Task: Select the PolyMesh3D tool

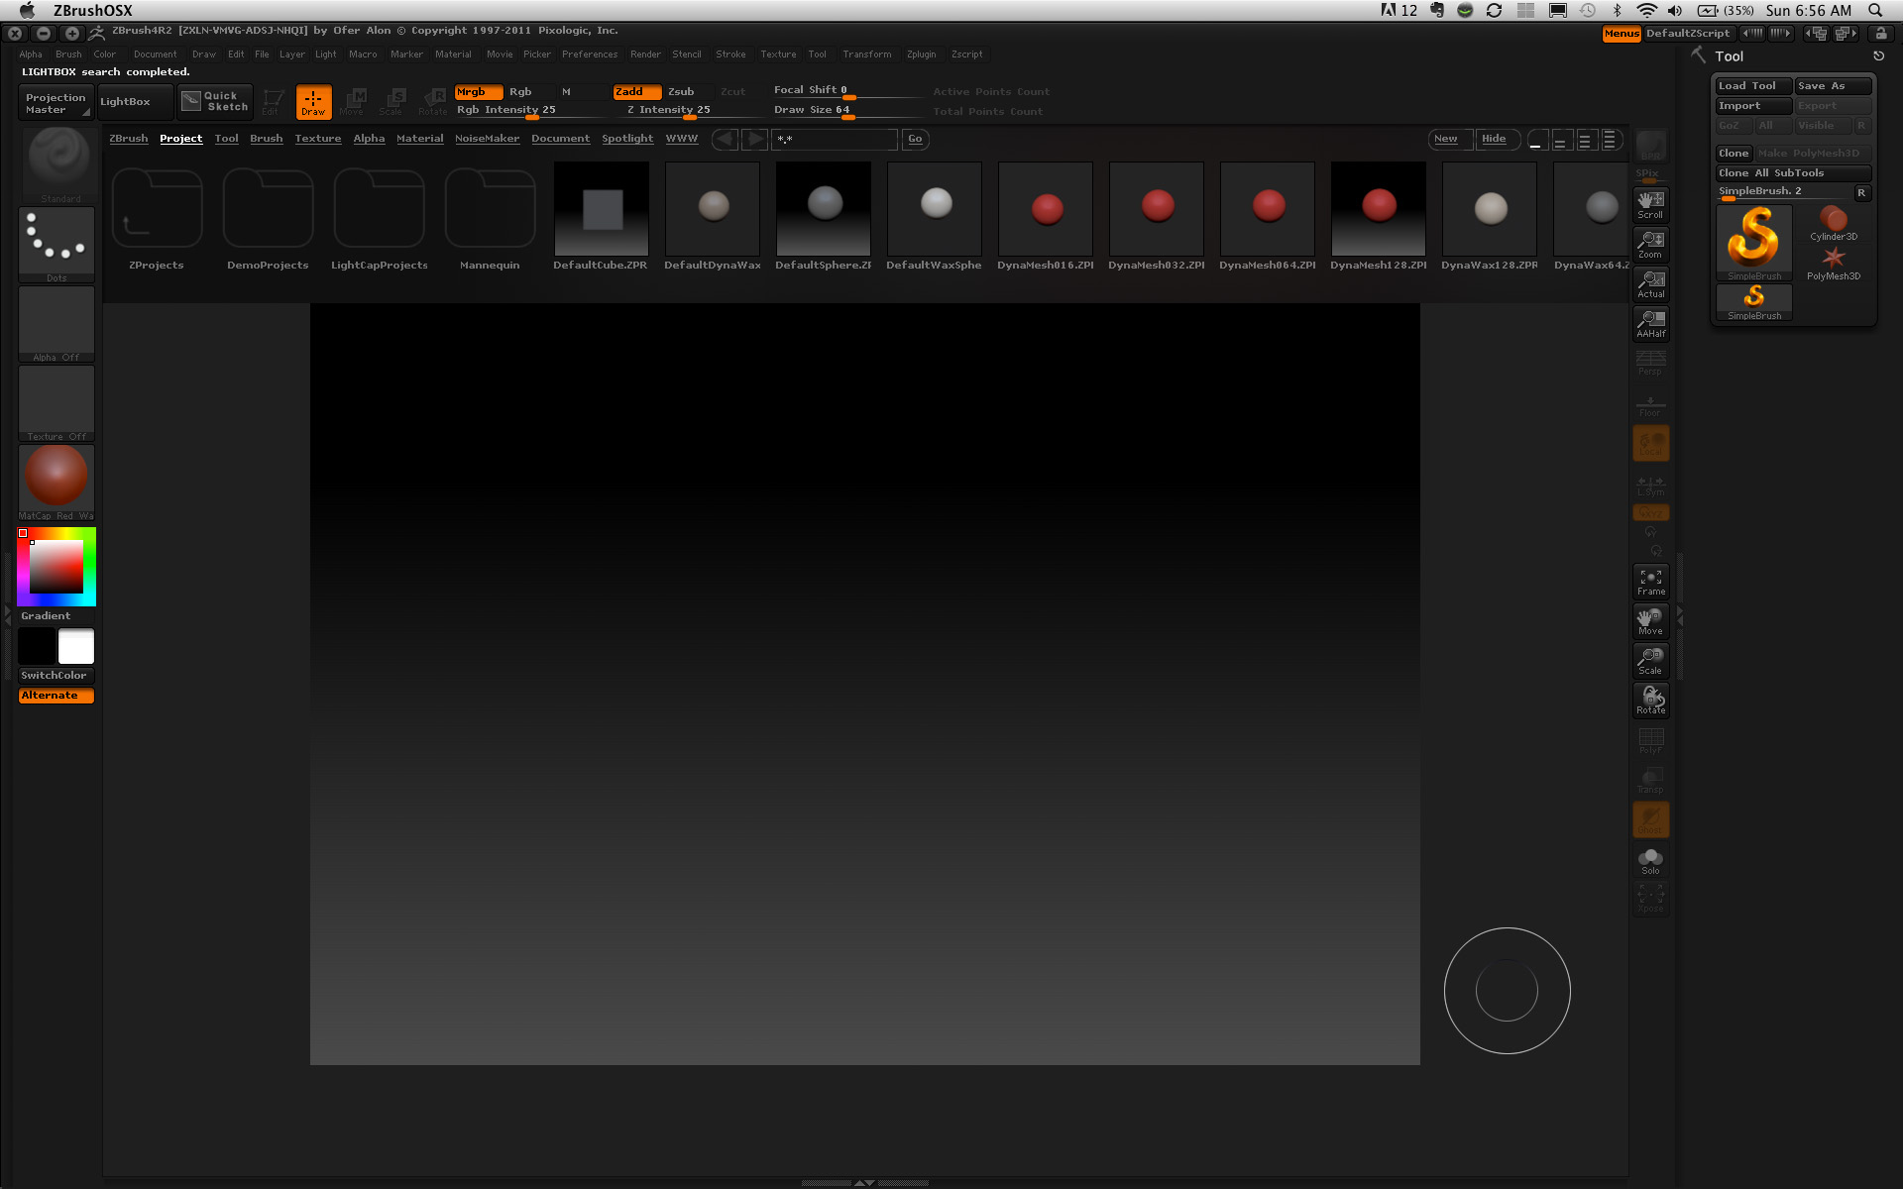Action: (1834, 264)
